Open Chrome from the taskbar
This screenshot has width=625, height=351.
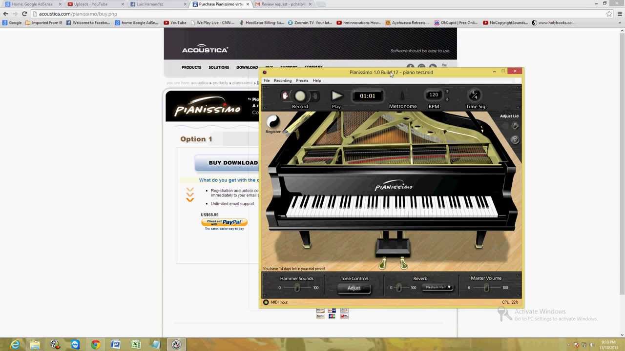pyautogui.click(x=95, y=345)
